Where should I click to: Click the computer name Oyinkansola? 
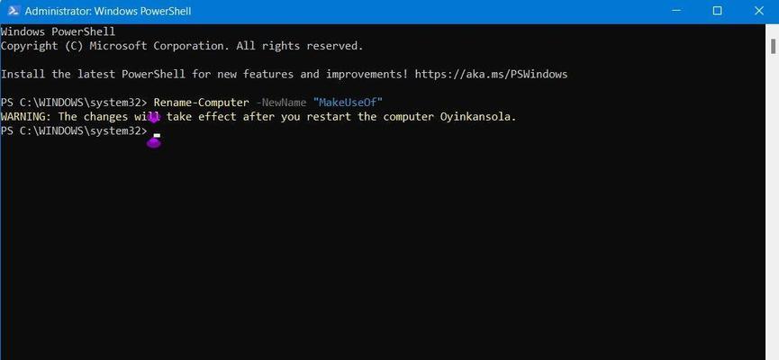click(478, 117)
